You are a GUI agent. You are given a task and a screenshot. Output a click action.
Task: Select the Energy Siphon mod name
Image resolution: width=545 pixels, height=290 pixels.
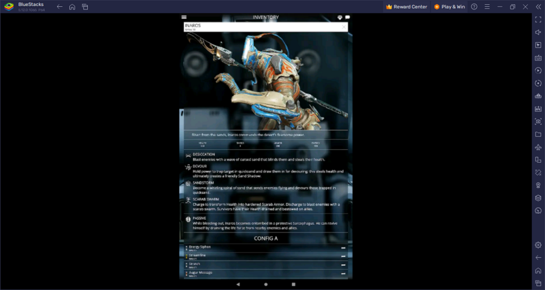[200, 246]
